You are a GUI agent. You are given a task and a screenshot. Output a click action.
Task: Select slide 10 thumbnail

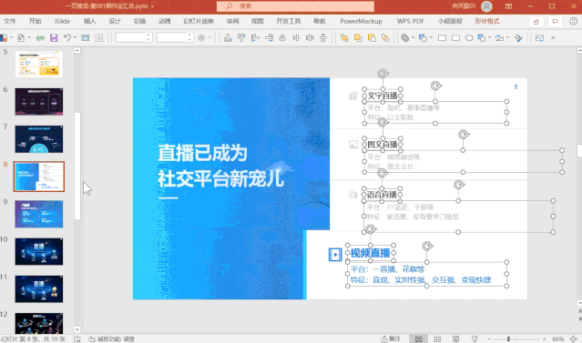[x=39, y=251]
